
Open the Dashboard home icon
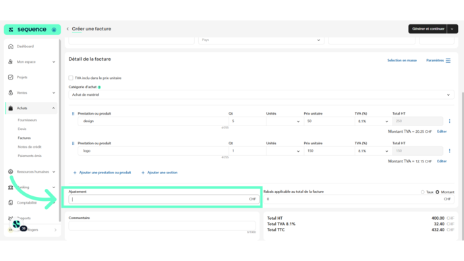point(11,46)
